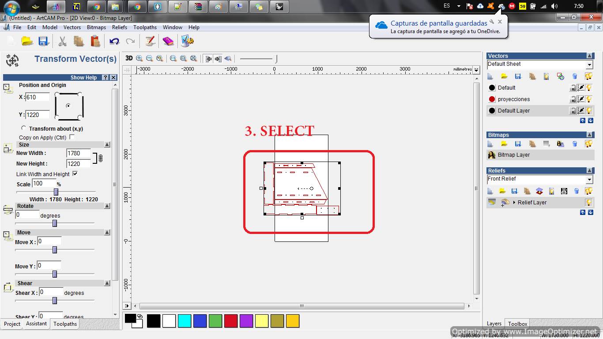Image resolution: width=603 pixels, height=339 pixels.
Task: Click the New Width input field
Action: (79, 153)
